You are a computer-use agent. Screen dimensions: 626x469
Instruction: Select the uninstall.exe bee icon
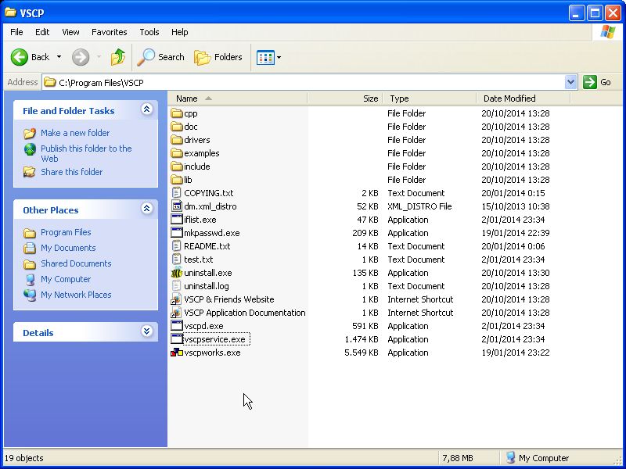click(177, 273)
